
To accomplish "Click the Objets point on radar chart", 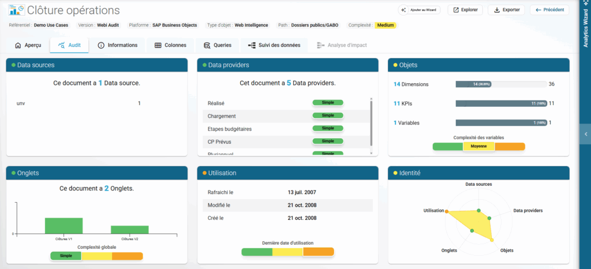I will (x=492, y=240).
